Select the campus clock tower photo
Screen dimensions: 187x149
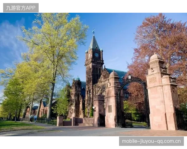coord(93,74)
